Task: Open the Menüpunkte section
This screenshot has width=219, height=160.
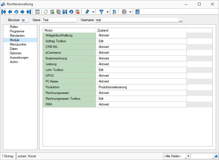Action: (18, 44)
